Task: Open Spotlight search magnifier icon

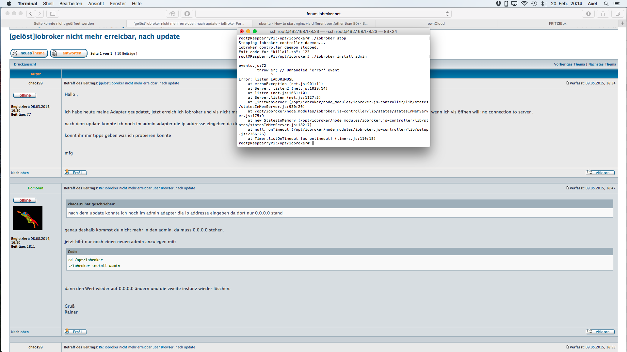Action: pos(606,4)
